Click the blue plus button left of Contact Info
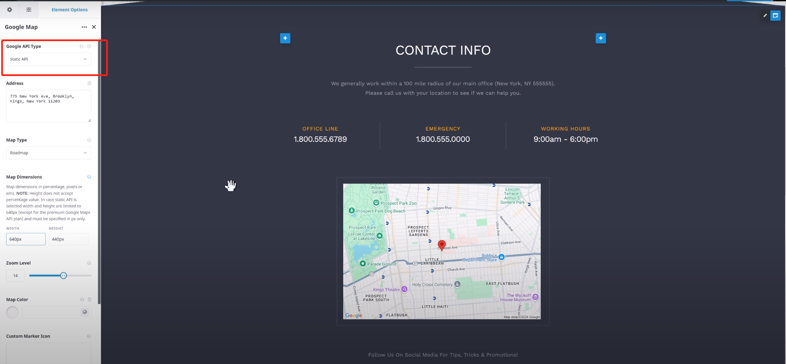This screenshot has height=364, width=786. (x=285, y=38)
